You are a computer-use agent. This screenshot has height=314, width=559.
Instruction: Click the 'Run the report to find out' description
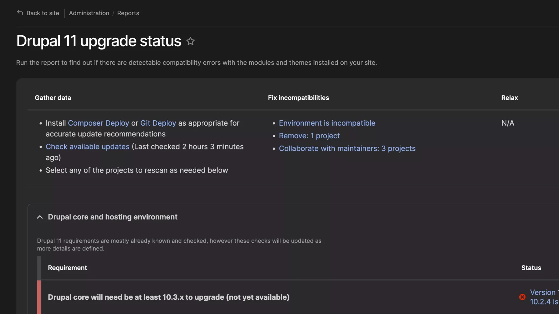click(x=197, y=62)
